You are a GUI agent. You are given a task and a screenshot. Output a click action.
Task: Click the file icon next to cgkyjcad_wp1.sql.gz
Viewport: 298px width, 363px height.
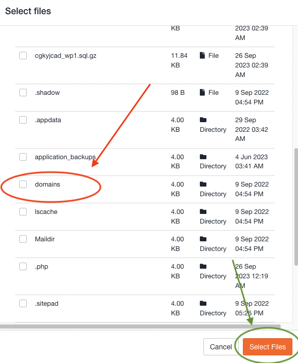[x=202, y=55]
